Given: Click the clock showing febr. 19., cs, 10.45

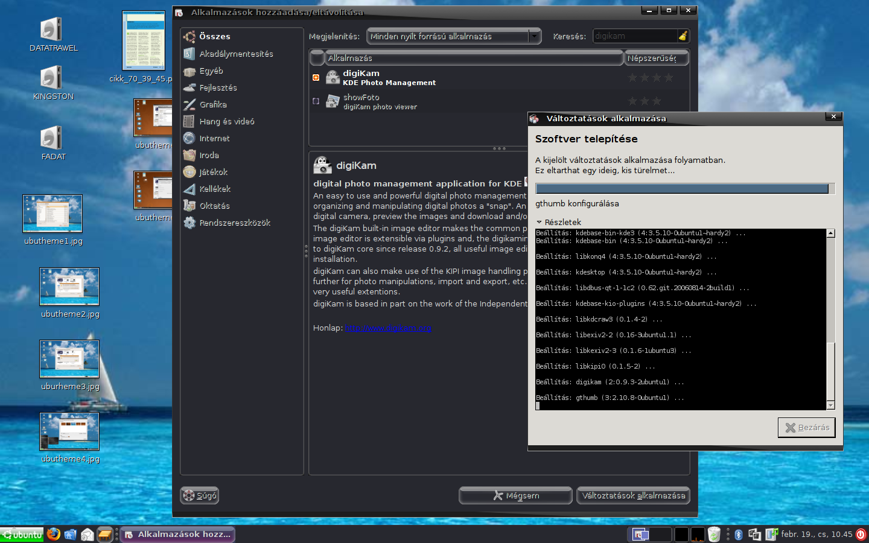Looking at the screenshot, I should (816, 535).
